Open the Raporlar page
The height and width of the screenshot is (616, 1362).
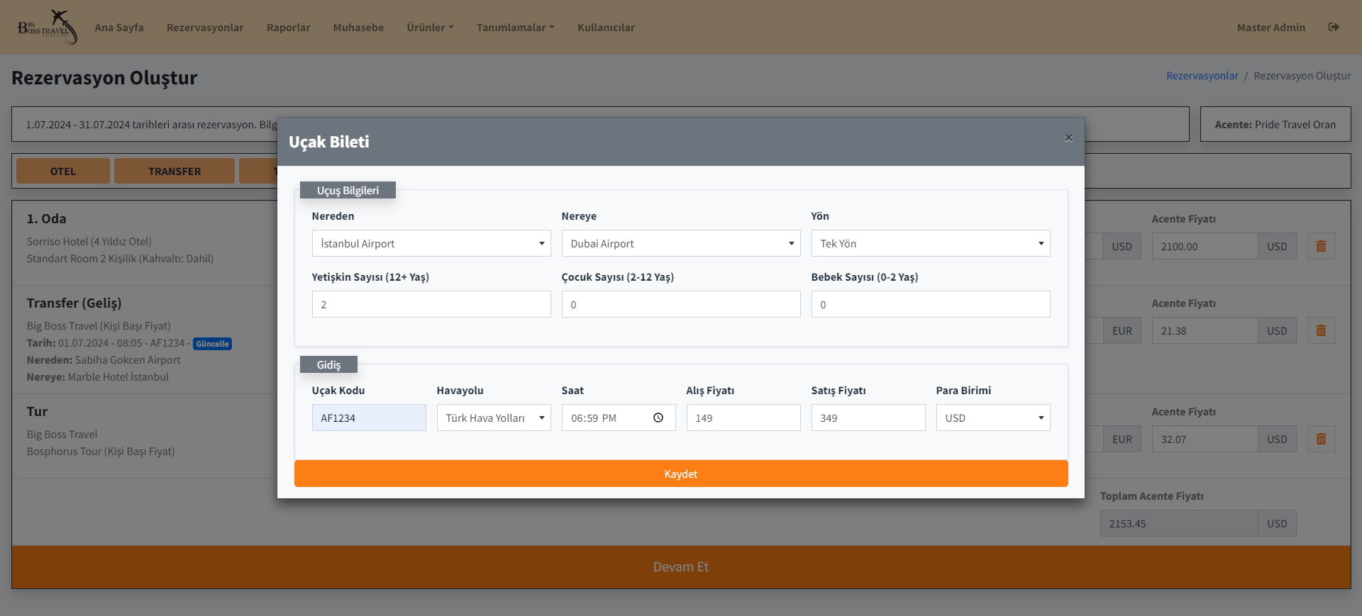pos(289,27)
